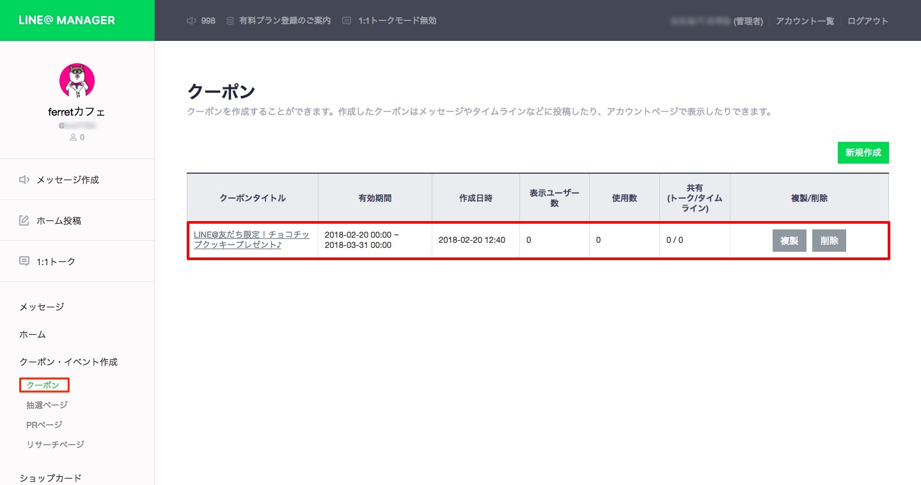Click the chat bubble icon in top bar
The height and width of the screenshot is (485, 921).
[x=347, y=20]
